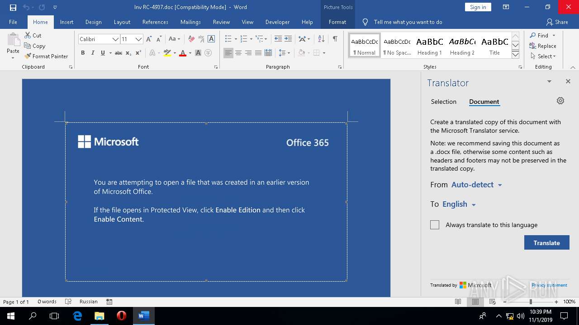
Task: Toggle bold formatting
Action: [83, 53]
